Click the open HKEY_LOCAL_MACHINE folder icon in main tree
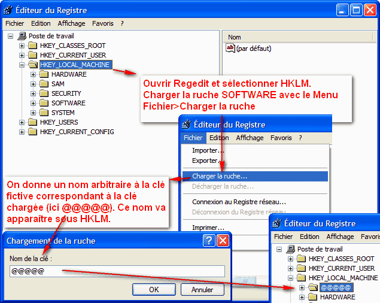380x303 pixels. [x=33, y=65]
